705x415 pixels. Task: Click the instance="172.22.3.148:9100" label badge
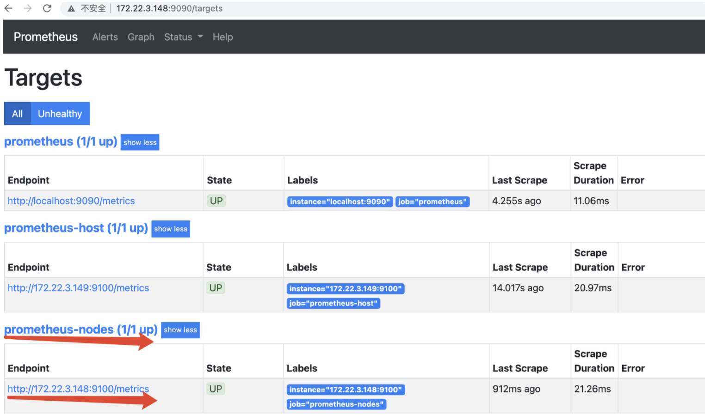[x=346, y=390]
